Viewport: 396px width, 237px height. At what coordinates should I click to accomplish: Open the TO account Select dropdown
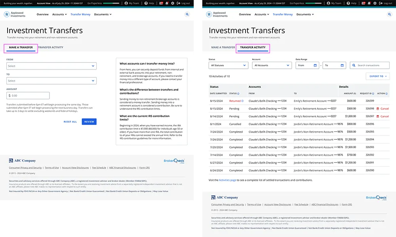coord(51,81)
